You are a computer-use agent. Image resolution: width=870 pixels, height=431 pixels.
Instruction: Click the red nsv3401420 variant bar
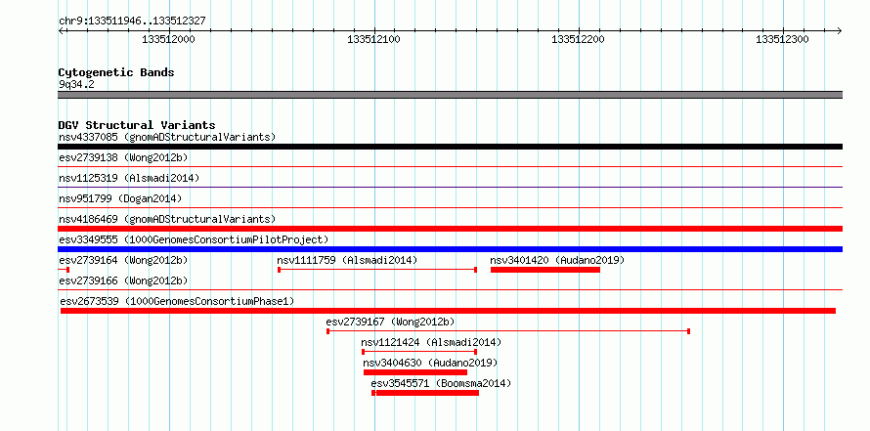(x=545, y=270)
